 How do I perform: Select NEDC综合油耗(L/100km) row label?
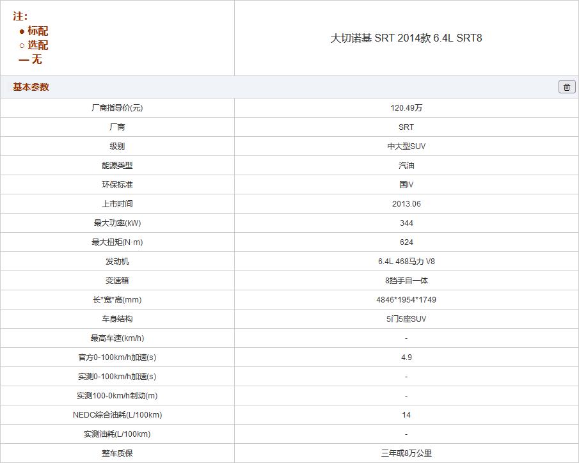click(x=117, y=415)
